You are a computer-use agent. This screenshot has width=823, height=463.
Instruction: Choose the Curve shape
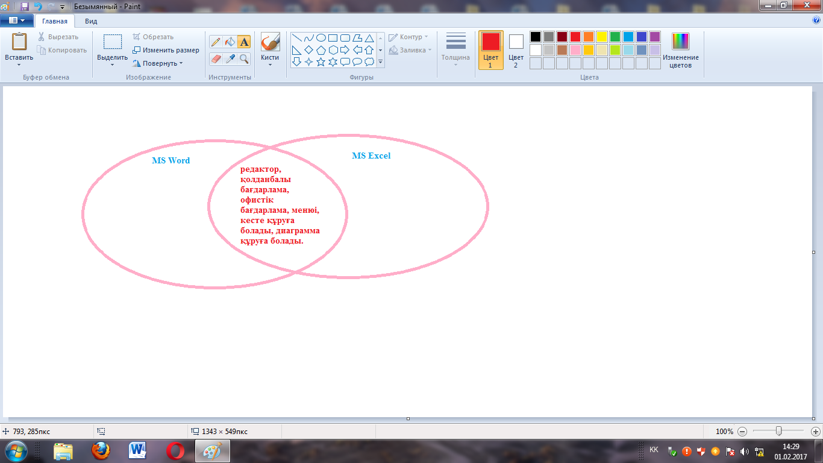(x=308, y=37)
